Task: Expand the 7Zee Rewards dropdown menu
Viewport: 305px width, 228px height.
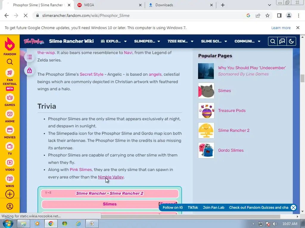Action: click(x=180, y=41)
